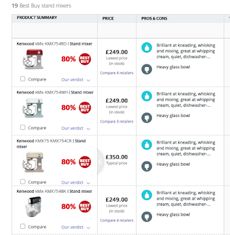This screenshot has height=235, width=230.
Task: Click thumbs-down cons icon for KMX754BK
Action: [146, 217]
